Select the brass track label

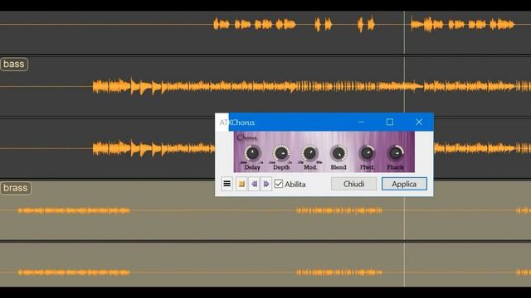(x=16, y=188)
